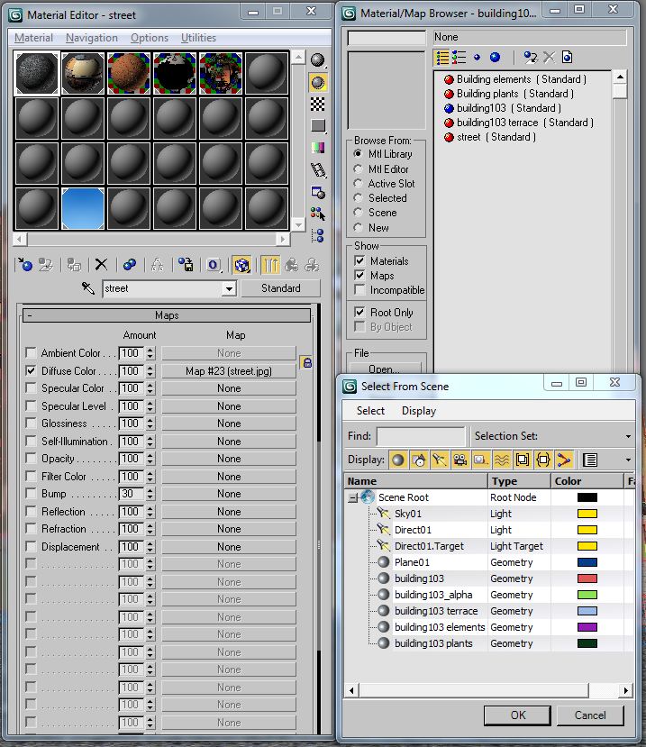
Task: Click Map #23 (street.jpg) diffuse map button
Action: tap(229, 371)
